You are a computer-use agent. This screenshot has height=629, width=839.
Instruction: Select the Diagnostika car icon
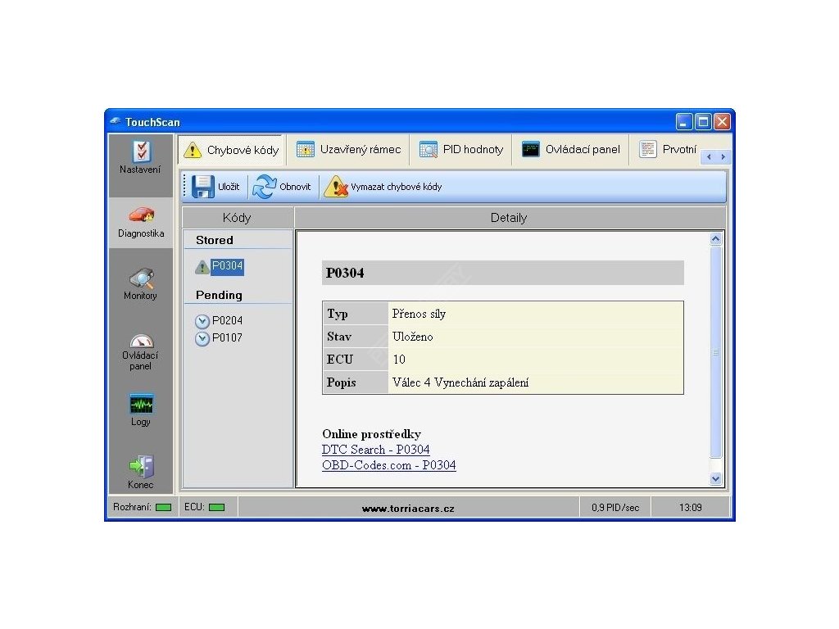141,215
